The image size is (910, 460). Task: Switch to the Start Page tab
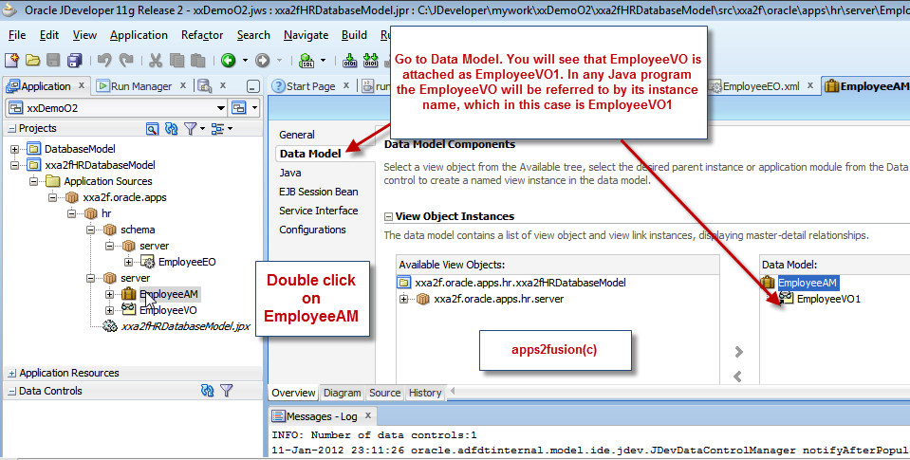tap(310, 86)
